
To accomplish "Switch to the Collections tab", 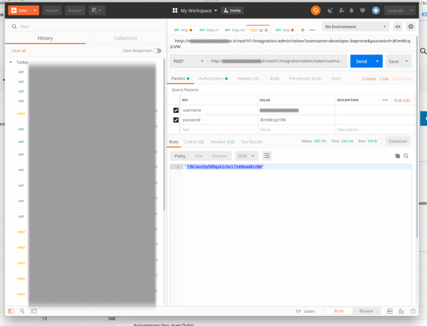I will click(x=126, y=38).
